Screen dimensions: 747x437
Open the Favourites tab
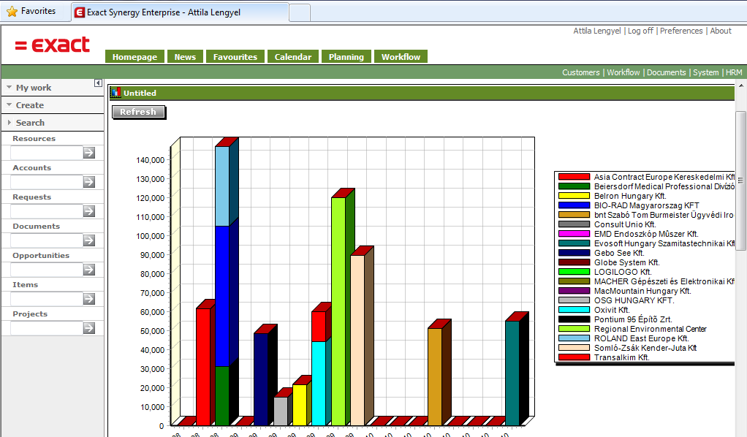235,57
